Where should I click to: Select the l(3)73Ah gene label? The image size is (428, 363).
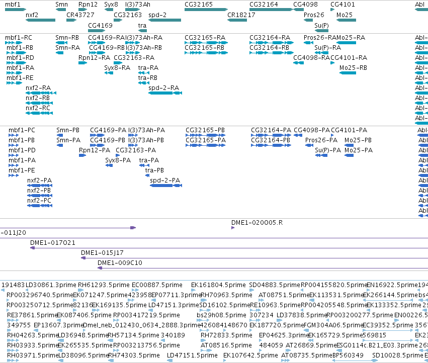tap(138, 5)
